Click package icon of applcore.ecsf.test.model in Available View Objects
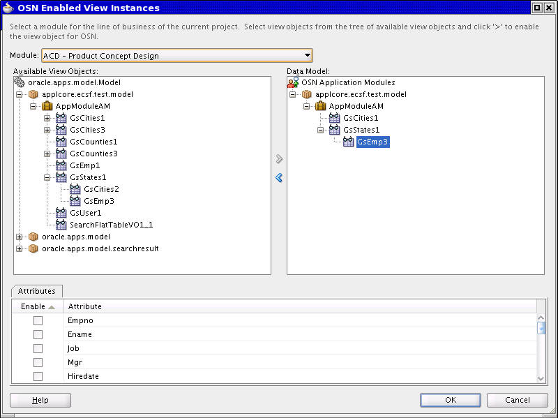The image size is (558, 418). coord(33,94)
